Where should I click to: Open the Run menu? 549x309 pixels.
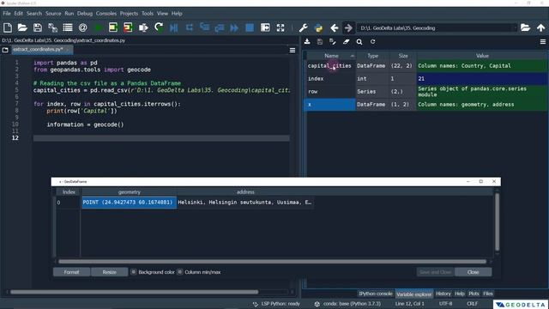69,14
